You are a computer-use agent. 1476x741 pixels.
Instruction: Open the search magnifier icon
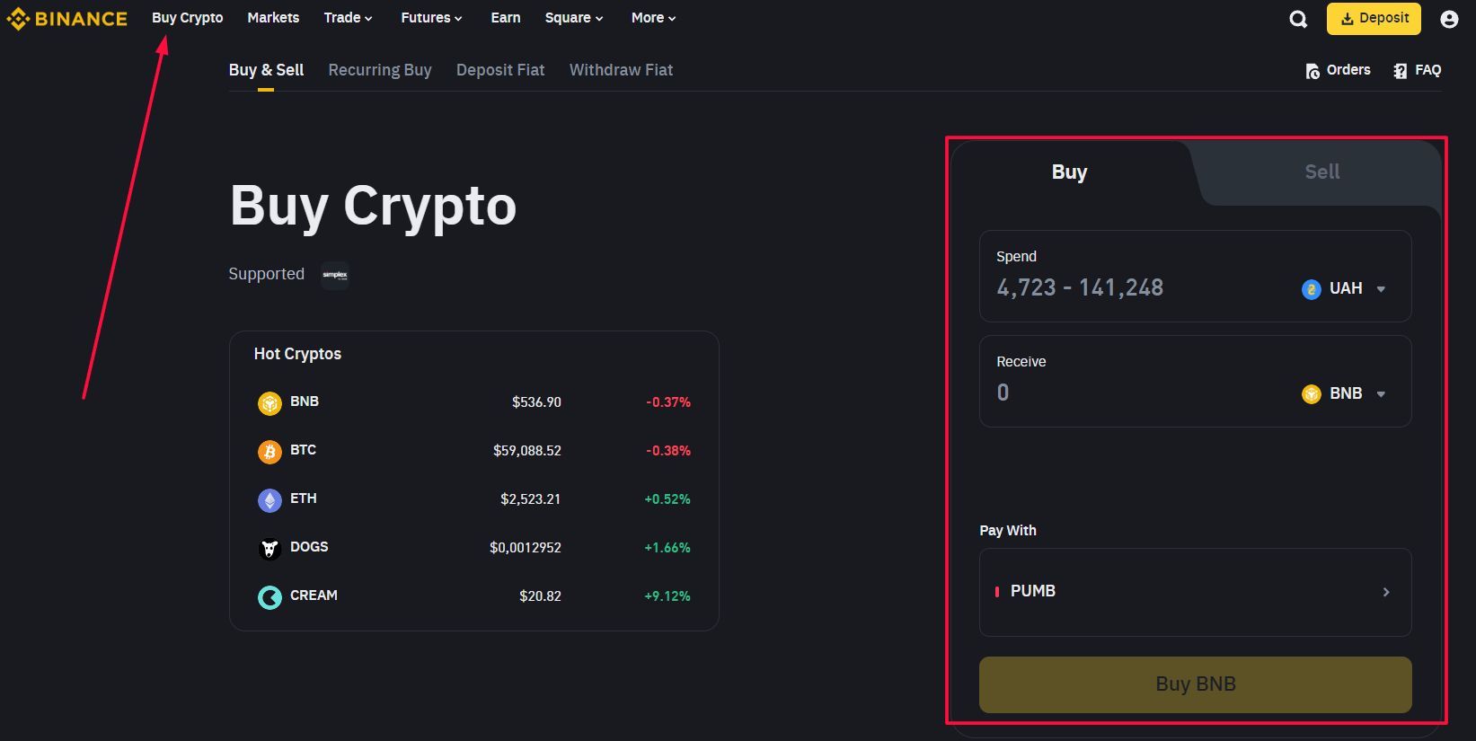coord(1298,19)
